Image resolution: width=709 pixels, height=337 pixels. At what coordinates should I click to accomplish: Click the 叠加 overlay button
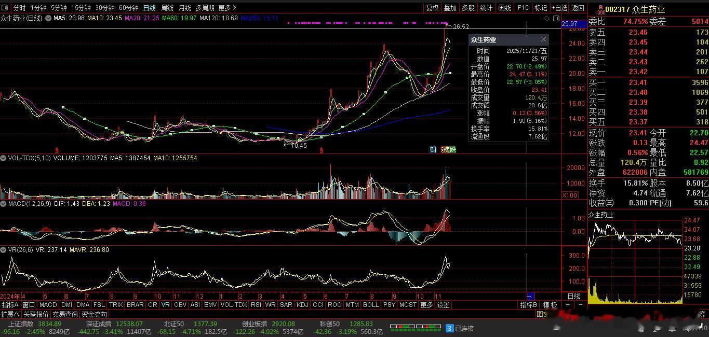[x=450, y=8]
